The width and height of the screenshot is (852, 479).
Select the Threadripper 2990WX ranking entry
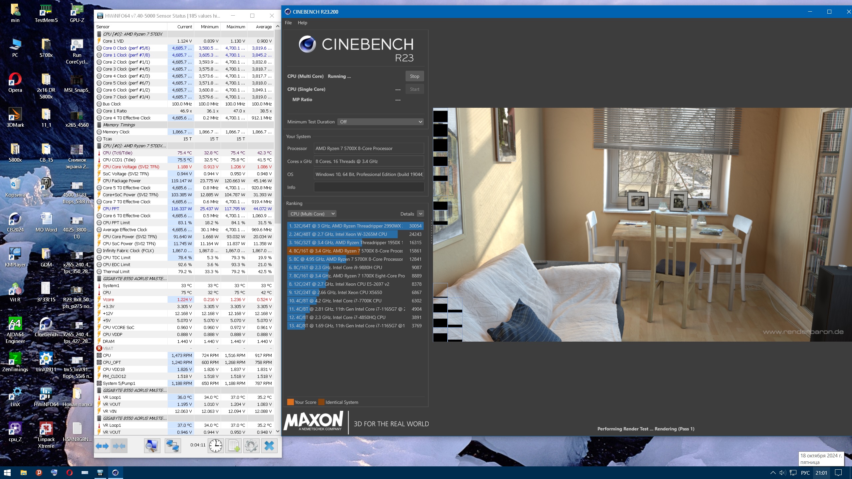355,226
